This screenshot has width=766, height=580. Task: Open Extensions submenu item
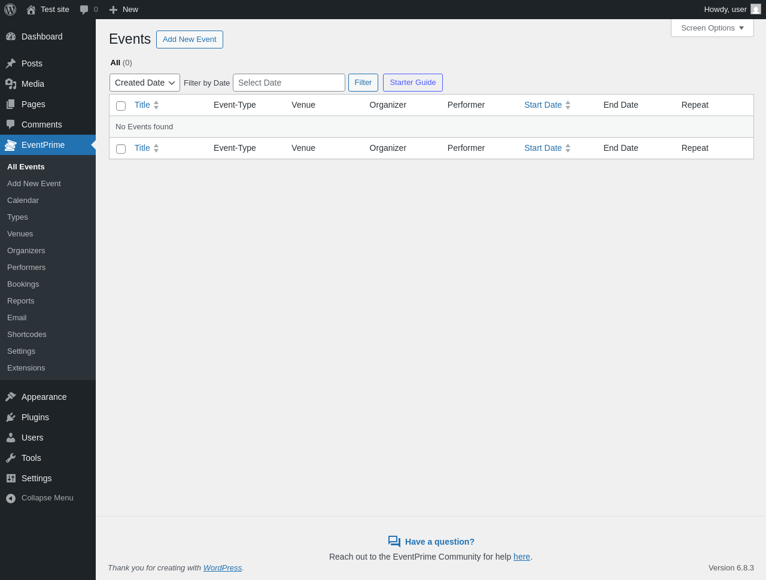[26, 368]
